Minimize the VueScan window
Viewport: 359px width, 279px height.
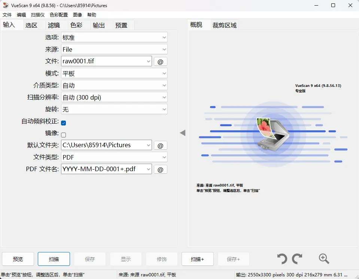(316, 5)
